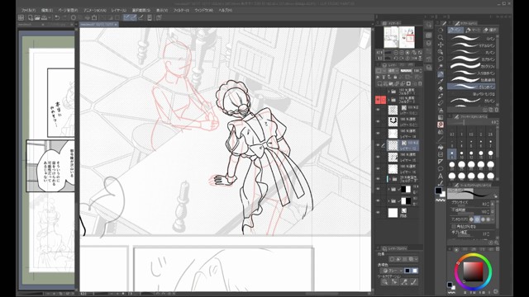
Task: Select the カリグラフィ brush in sub tool list
Action: click(x=472, y=66)
